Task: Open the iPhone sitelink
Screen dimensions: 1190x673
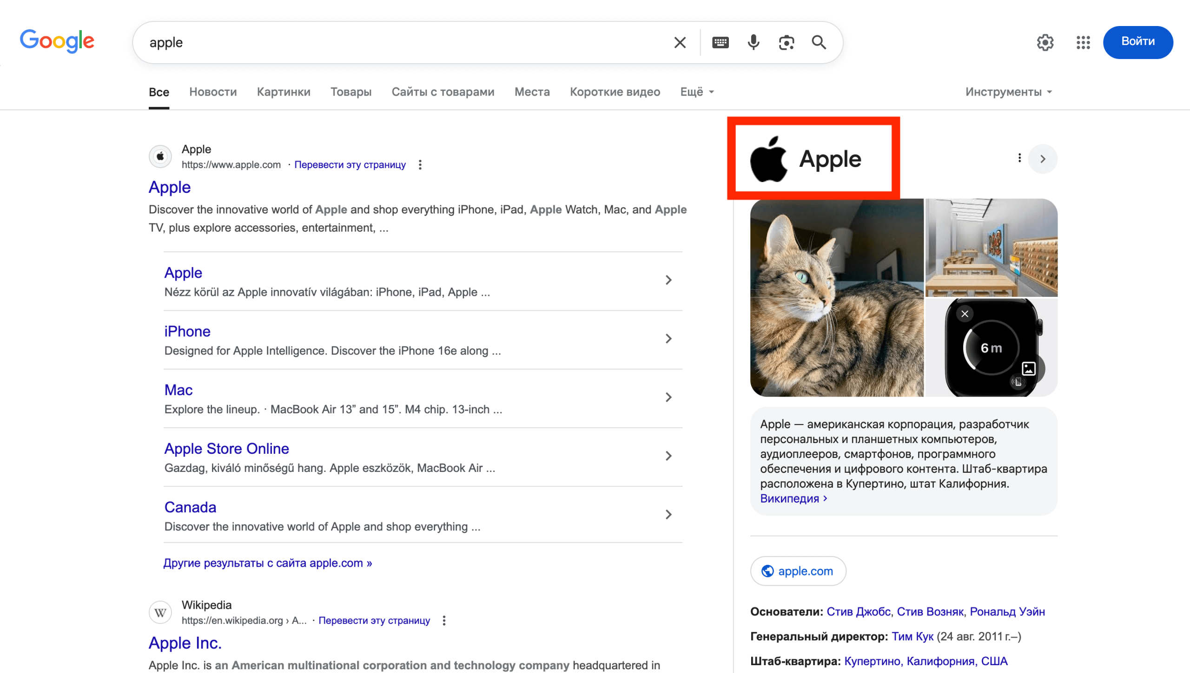Action: pyautogui.click(x=187, y=332)
